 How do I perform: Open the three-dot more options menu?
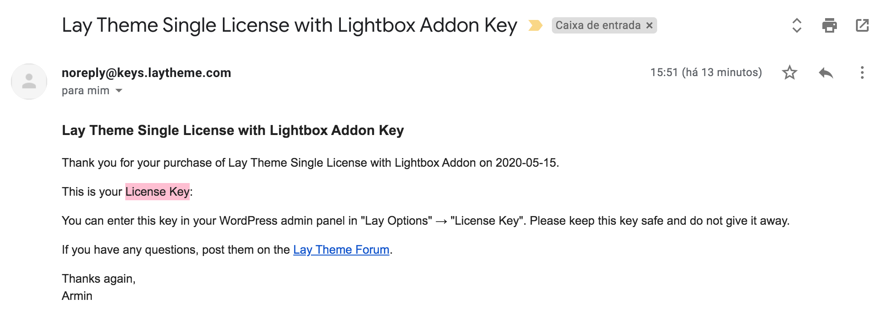point(862,72)
